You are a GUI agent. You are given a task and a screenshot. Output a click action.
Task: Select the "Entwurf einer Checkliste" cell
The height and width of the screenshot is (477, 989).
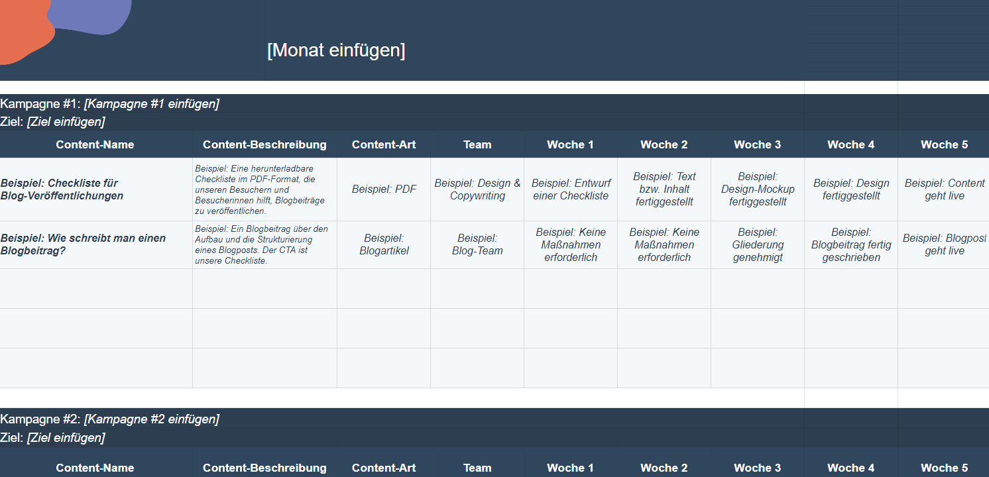pyautogui.click(x=571, y=189)
